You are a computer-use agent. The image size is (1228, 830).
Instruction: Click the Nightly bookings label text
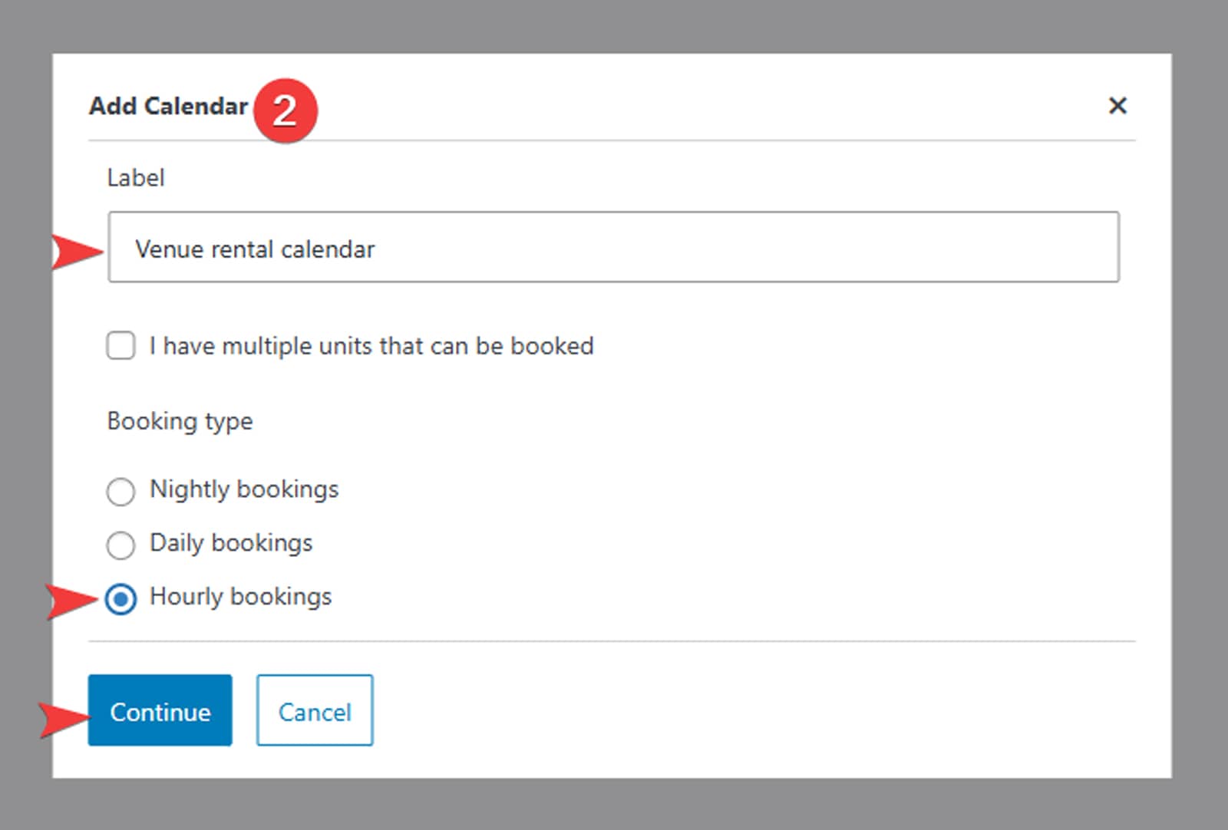pyautogui.click(x=243, y=489)
